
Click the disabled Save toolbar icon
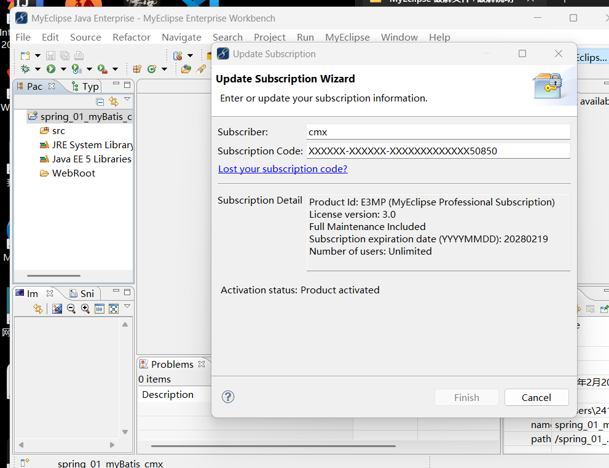tap(50, 55)
